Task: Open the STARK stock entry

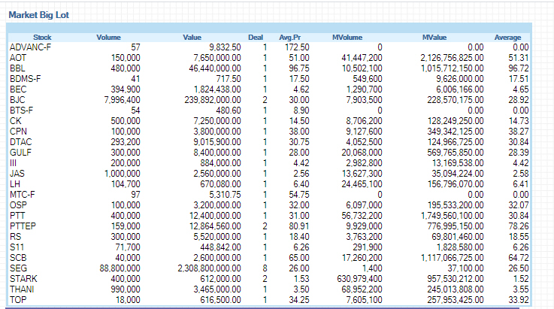Action: 23,279
